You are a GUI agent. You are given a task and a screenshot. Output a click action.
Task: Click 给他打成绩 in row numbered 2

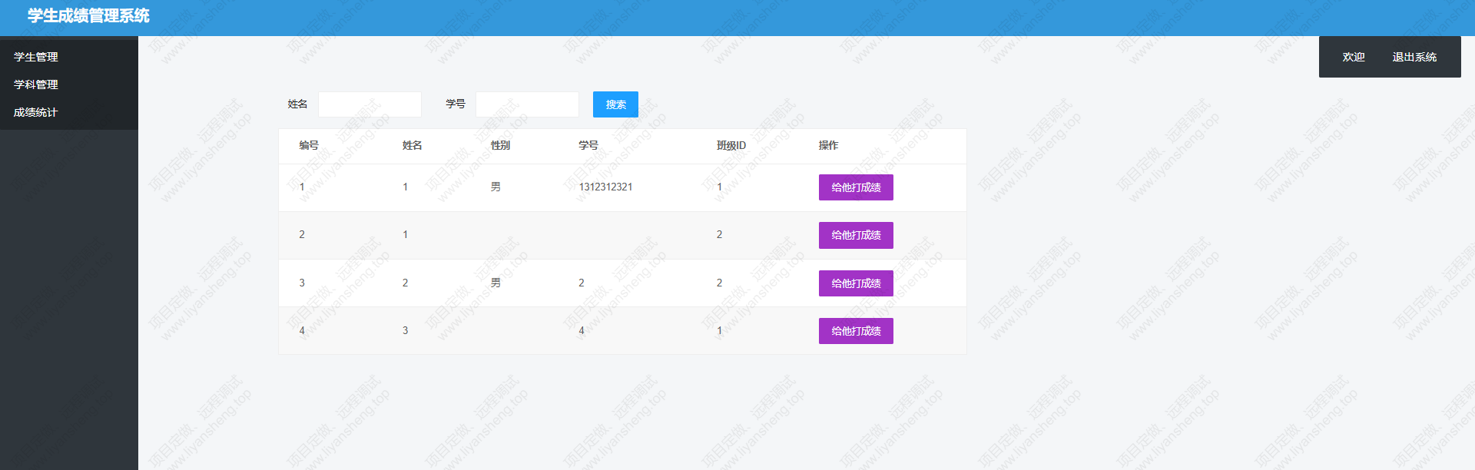click(x=856, y=235)
